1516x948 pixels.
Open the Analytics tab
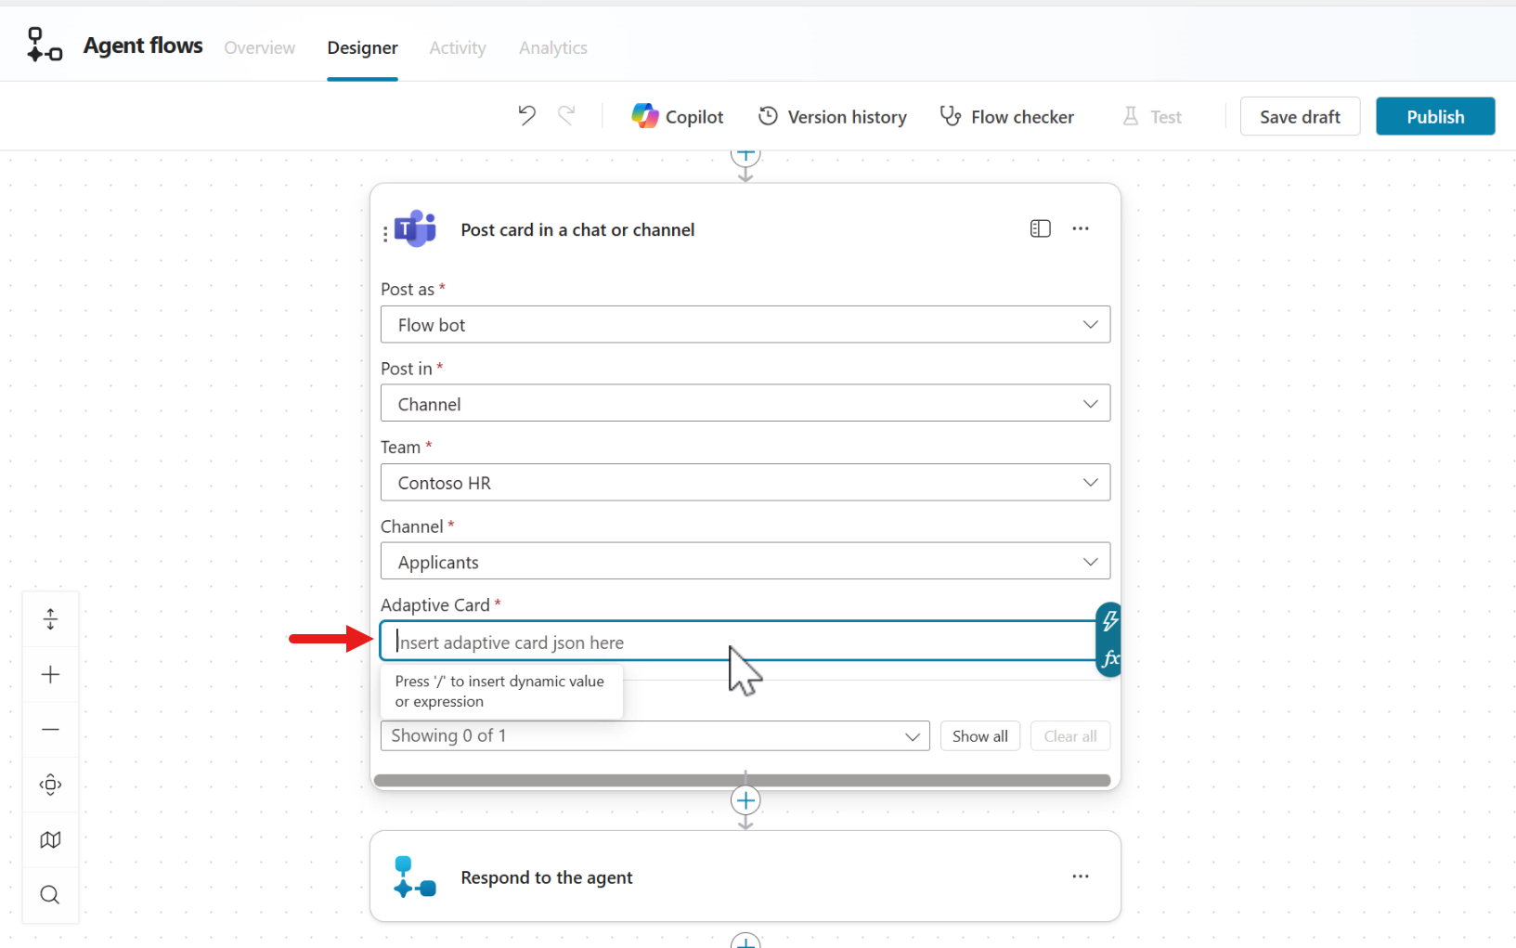(552, 47)
